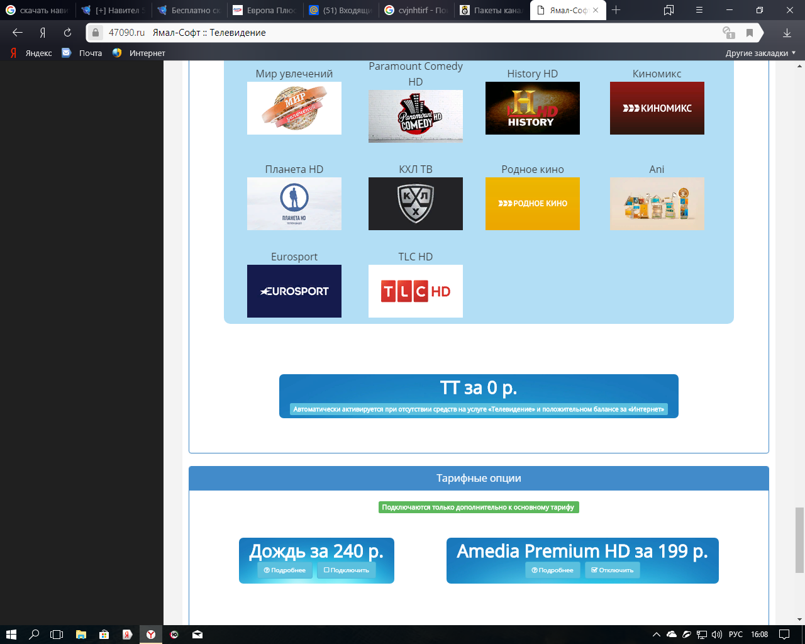Open the Интернет bookmark
The image size is (805, 644).
click(x=138, y=53)
